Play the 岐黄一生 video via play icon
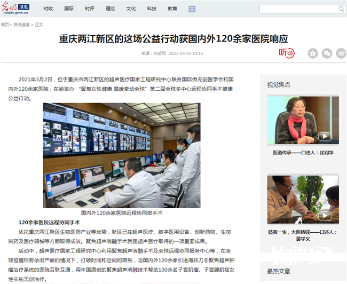 coord(325,215)
